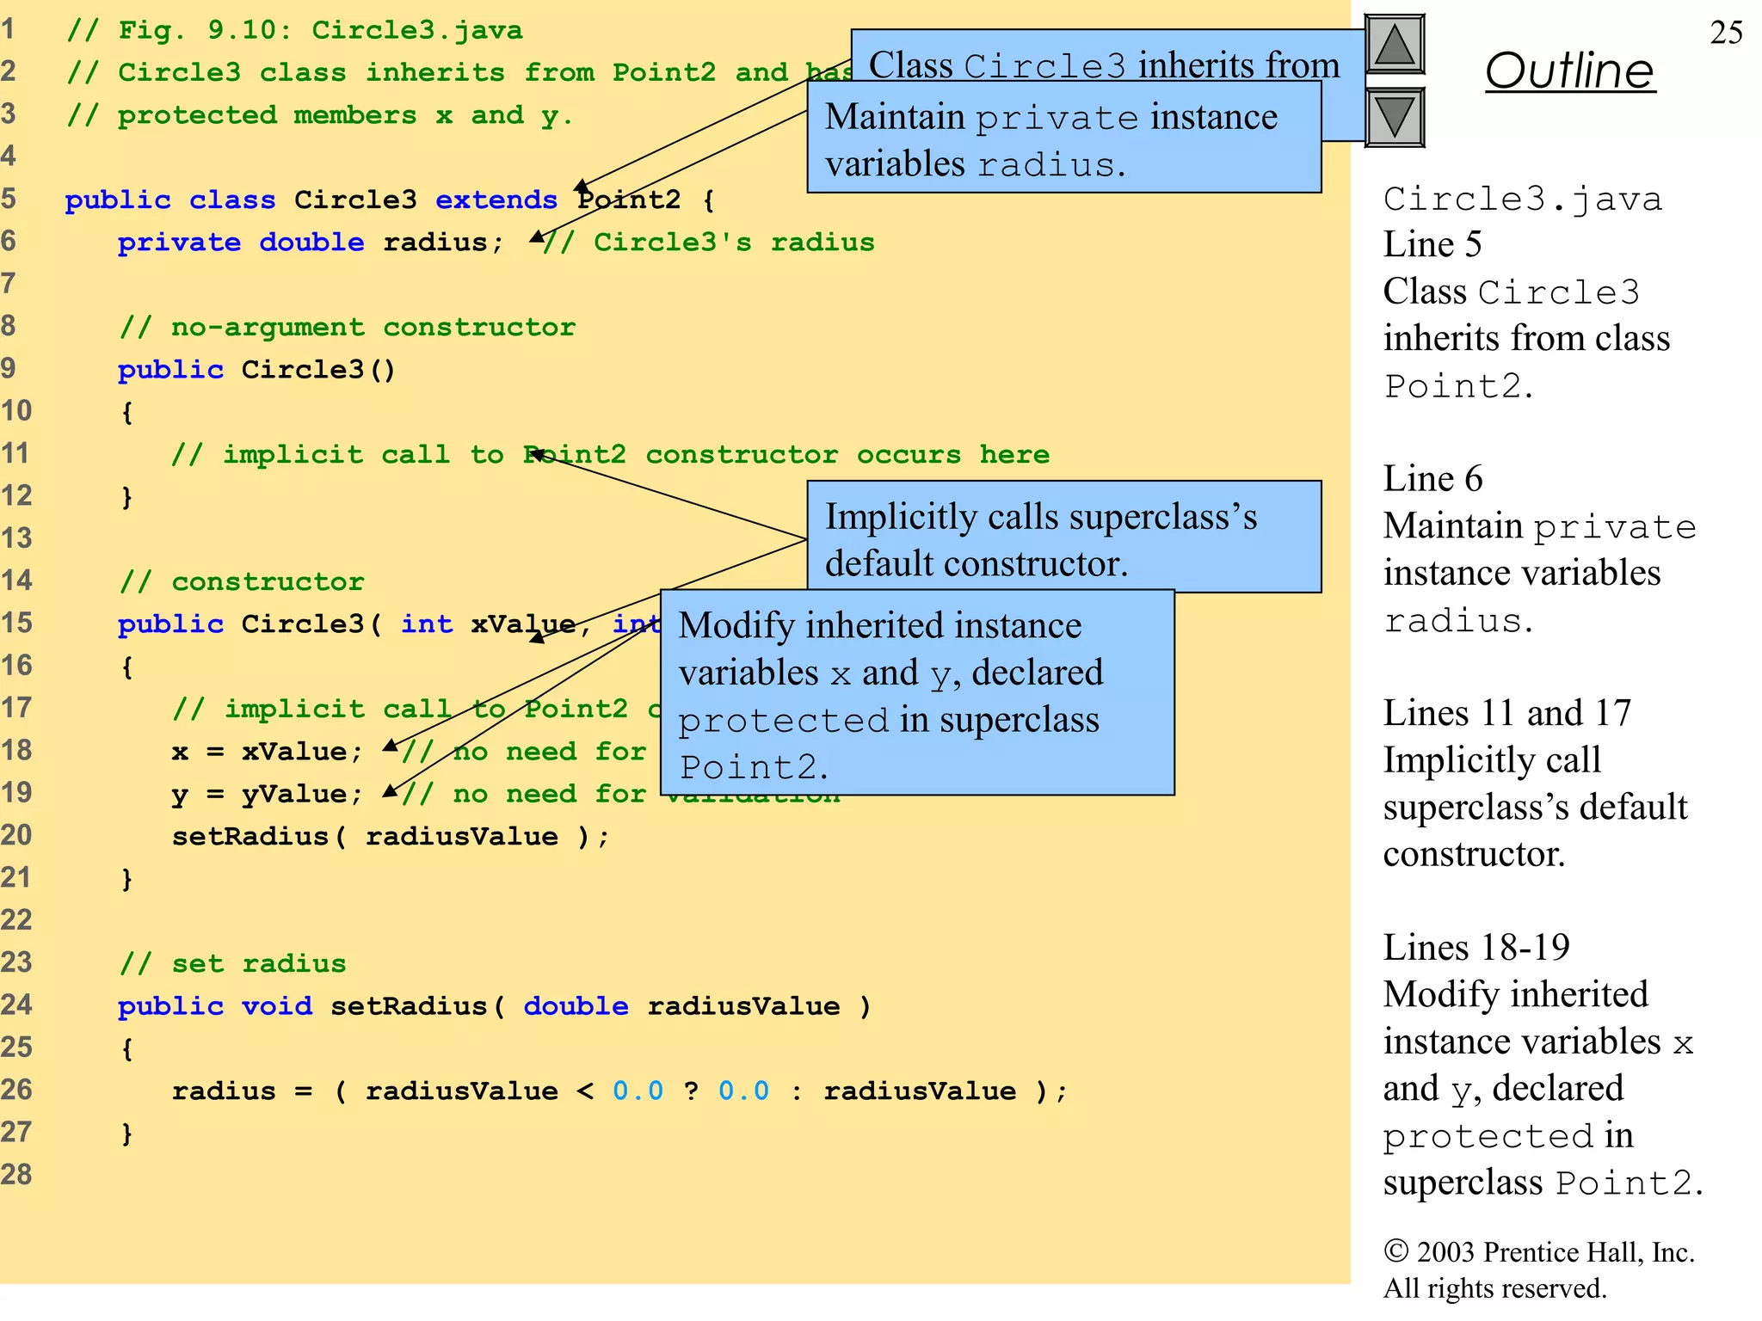Click the first 0.0 literal on line 26
1762x1321 pixels.
click(638, 1091)
